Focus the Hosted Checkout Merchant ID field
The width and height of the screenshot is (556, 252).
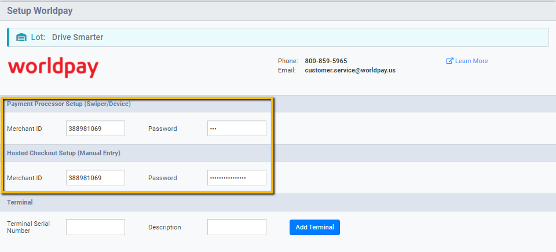96,177
